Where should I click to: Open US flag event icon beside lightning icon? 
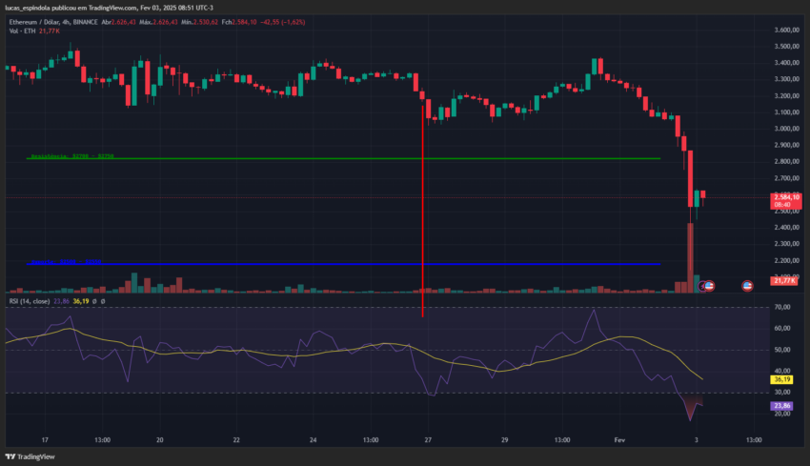709,286
